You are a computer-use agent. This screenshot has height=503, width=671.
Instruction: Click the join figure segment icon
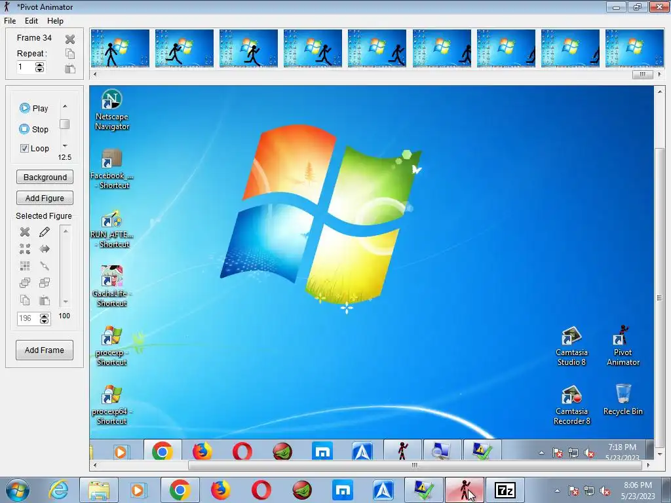coord(45,266)
